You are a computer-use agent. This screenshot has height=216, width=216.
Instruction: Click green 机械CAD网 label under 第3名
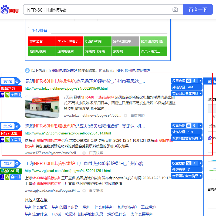(x=11, y=171)
